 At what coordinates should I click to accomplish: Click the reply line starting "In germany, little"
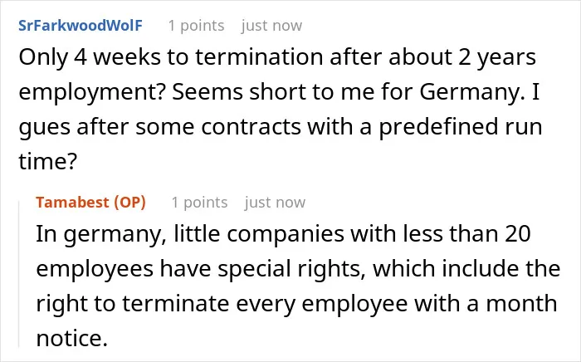[x=284, y=234]
